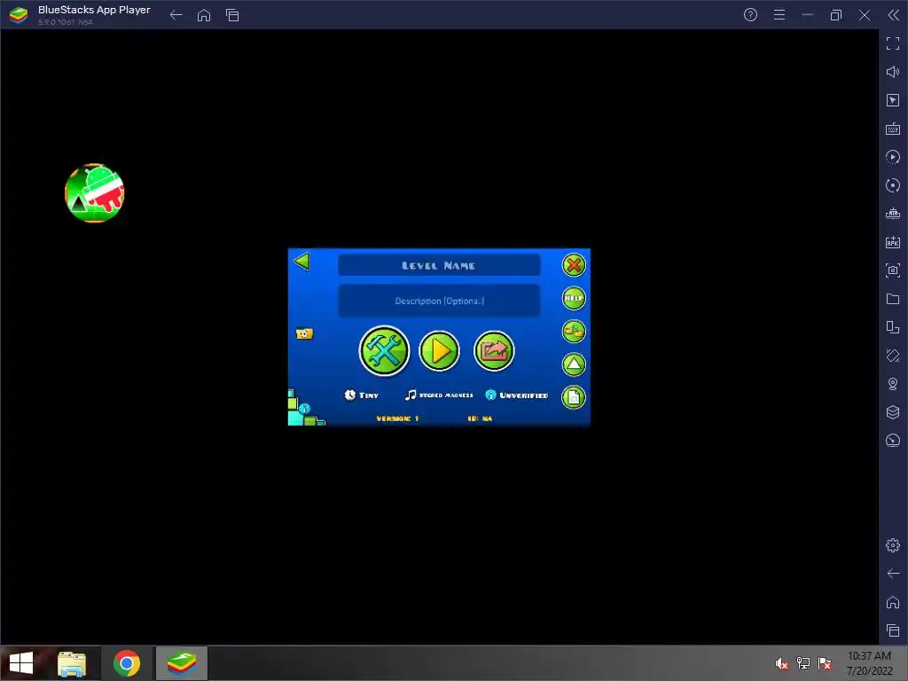Open BlueStacks settings gear icon
This screenshot has height=681, width=908.
(893, 545)
